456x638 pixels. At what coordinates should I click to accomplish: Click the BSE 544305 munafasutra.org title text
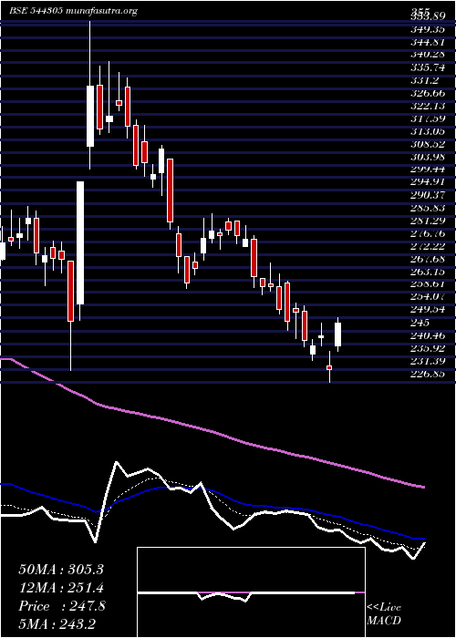coord(74,11)
